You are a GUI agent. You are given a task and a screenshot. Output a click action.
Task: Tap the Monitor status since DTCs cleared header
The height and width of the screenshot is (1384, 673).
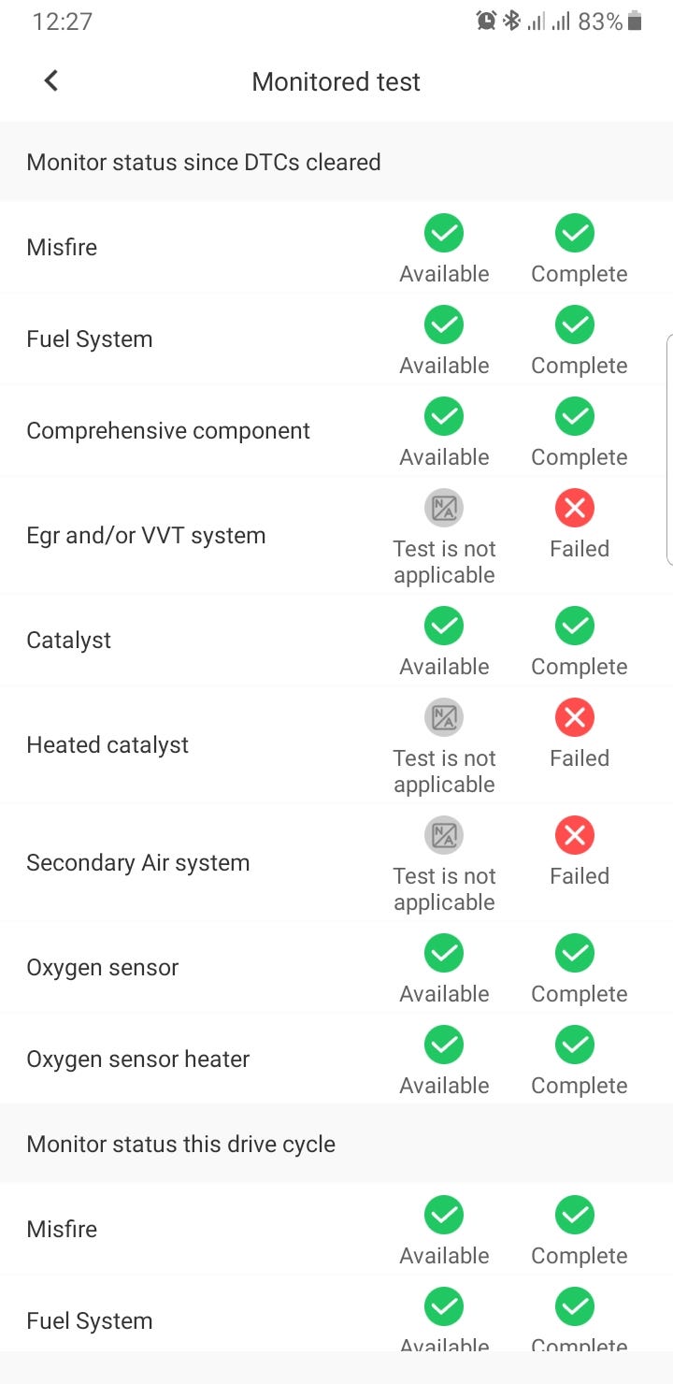[x=204, y=163]
